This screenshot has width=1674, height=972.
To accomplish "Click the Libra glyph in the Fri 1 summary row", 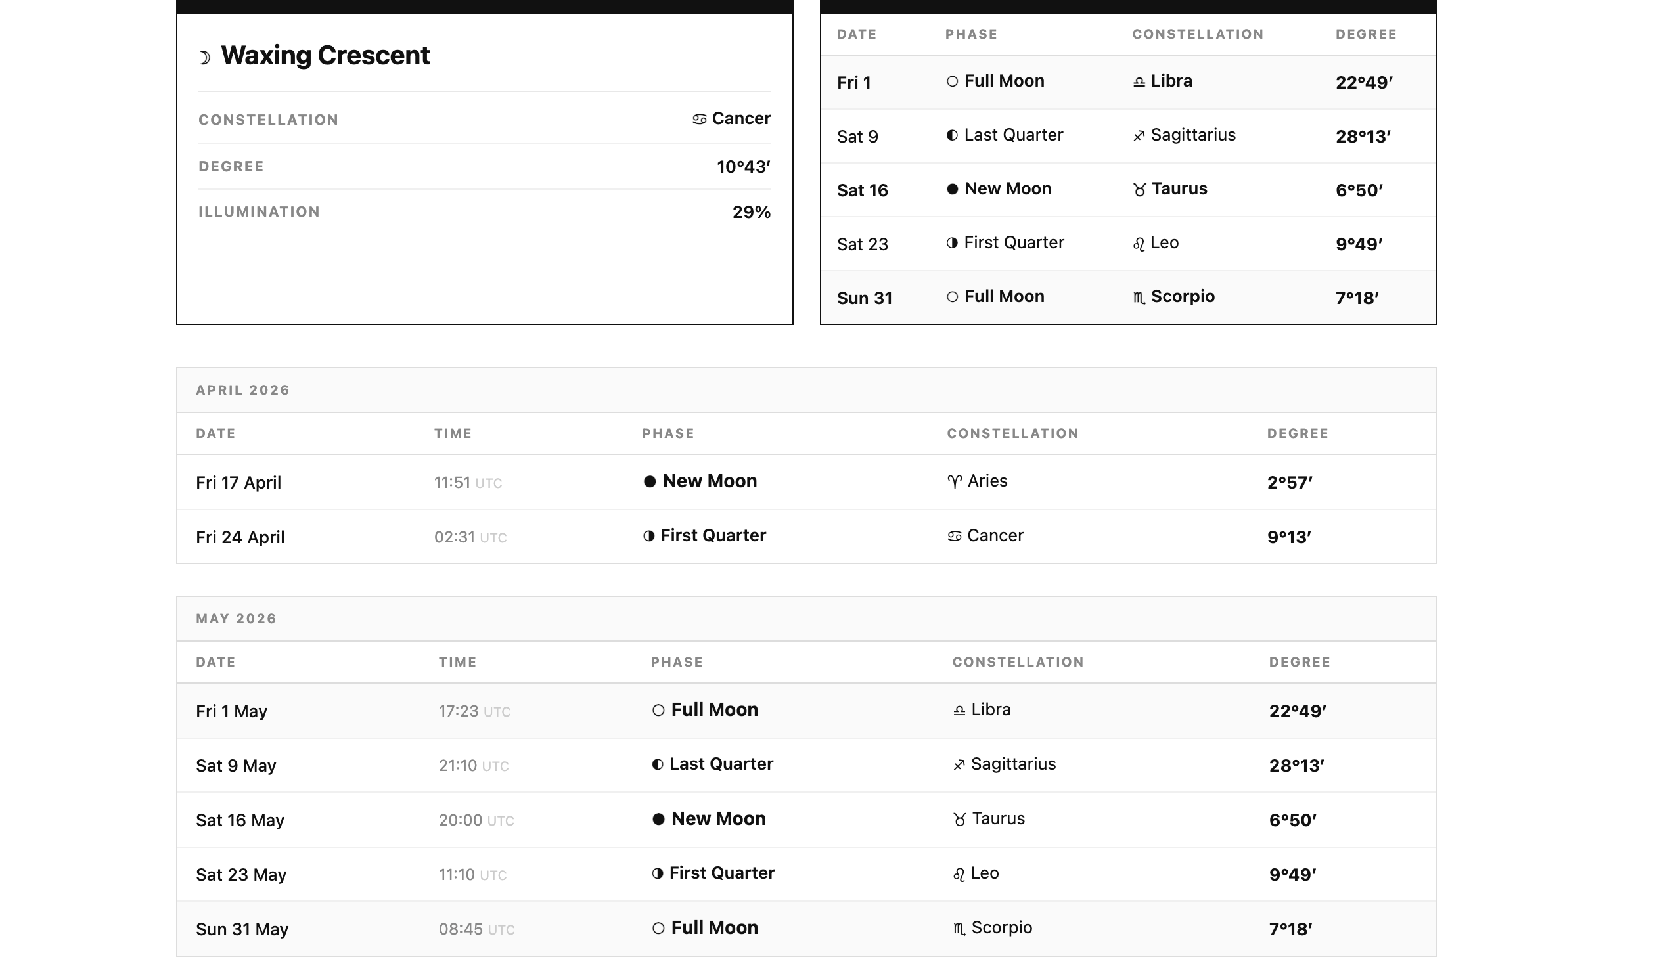I will click(x=1139, y=82).
